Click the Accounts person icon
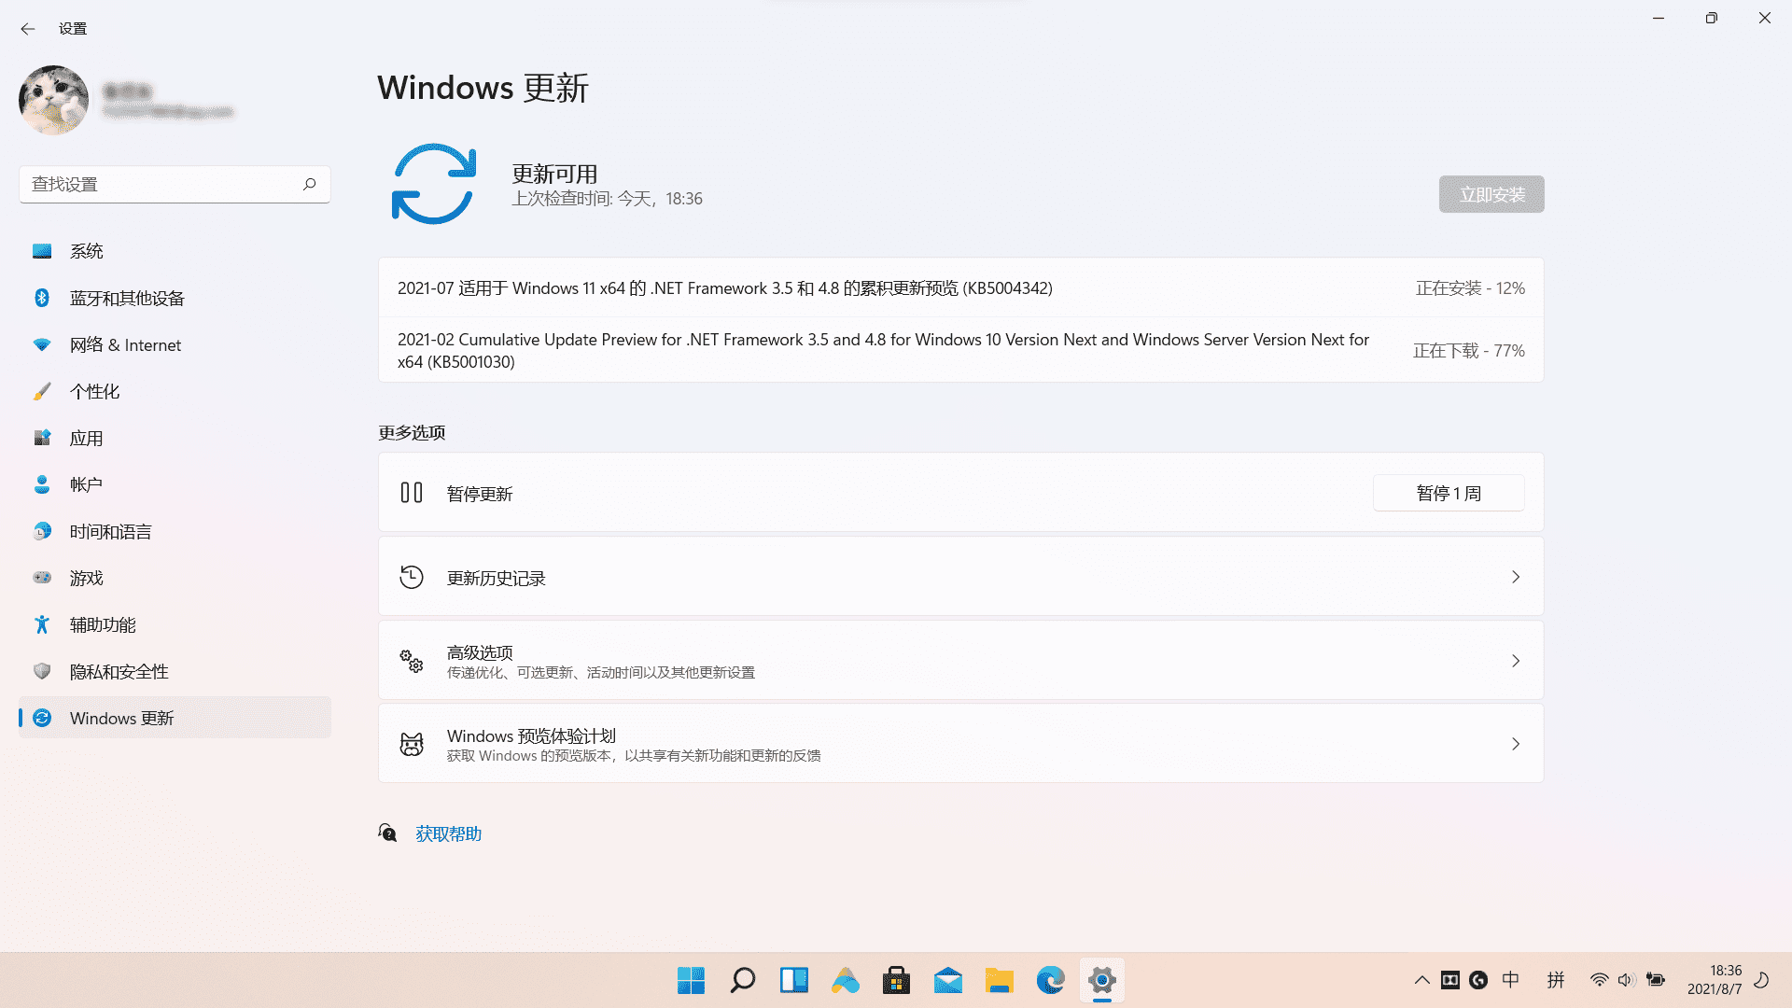Screen dimensions: 1792x1008 pyautogui.click(x=42, y=484)
